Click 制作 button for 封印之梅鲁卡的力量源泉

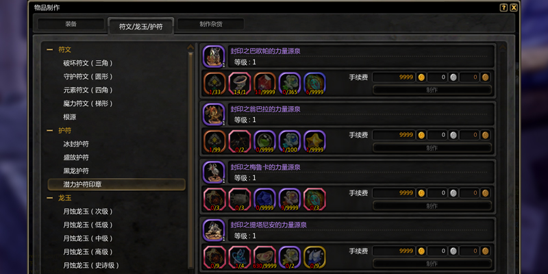(432, 206)
